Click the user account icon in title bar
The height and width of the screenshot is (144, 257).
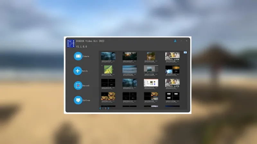pyautogui.click(x=175, y=41)
